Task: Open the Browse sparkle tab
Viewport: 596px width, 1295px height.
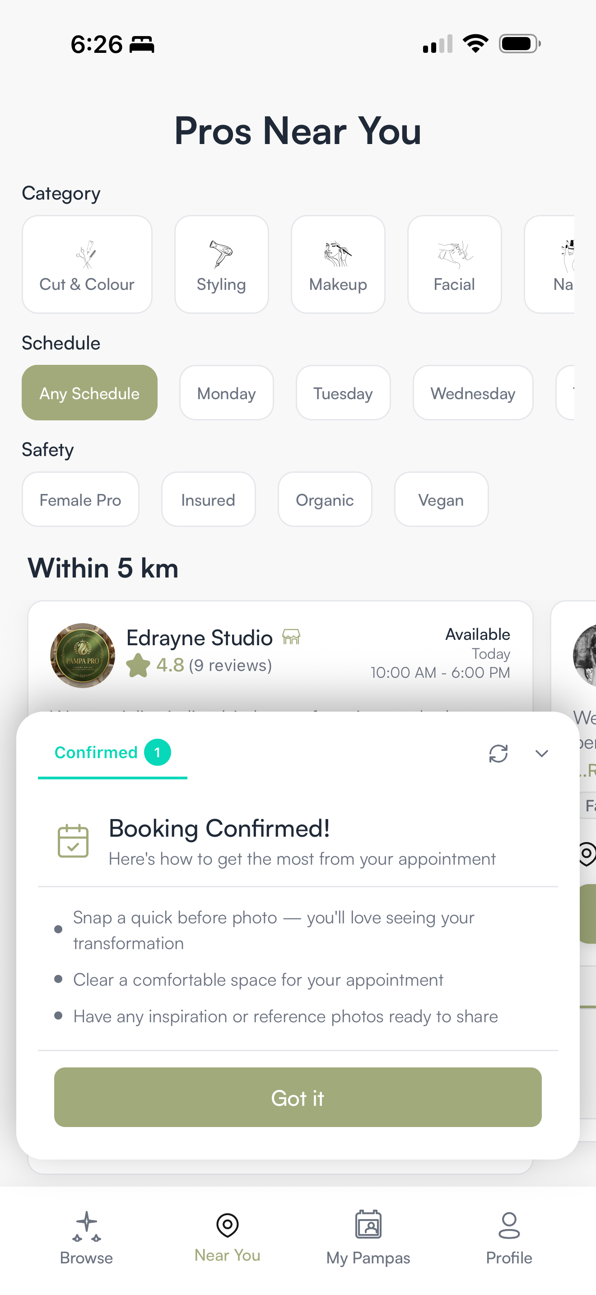Action: (86, 1238)
